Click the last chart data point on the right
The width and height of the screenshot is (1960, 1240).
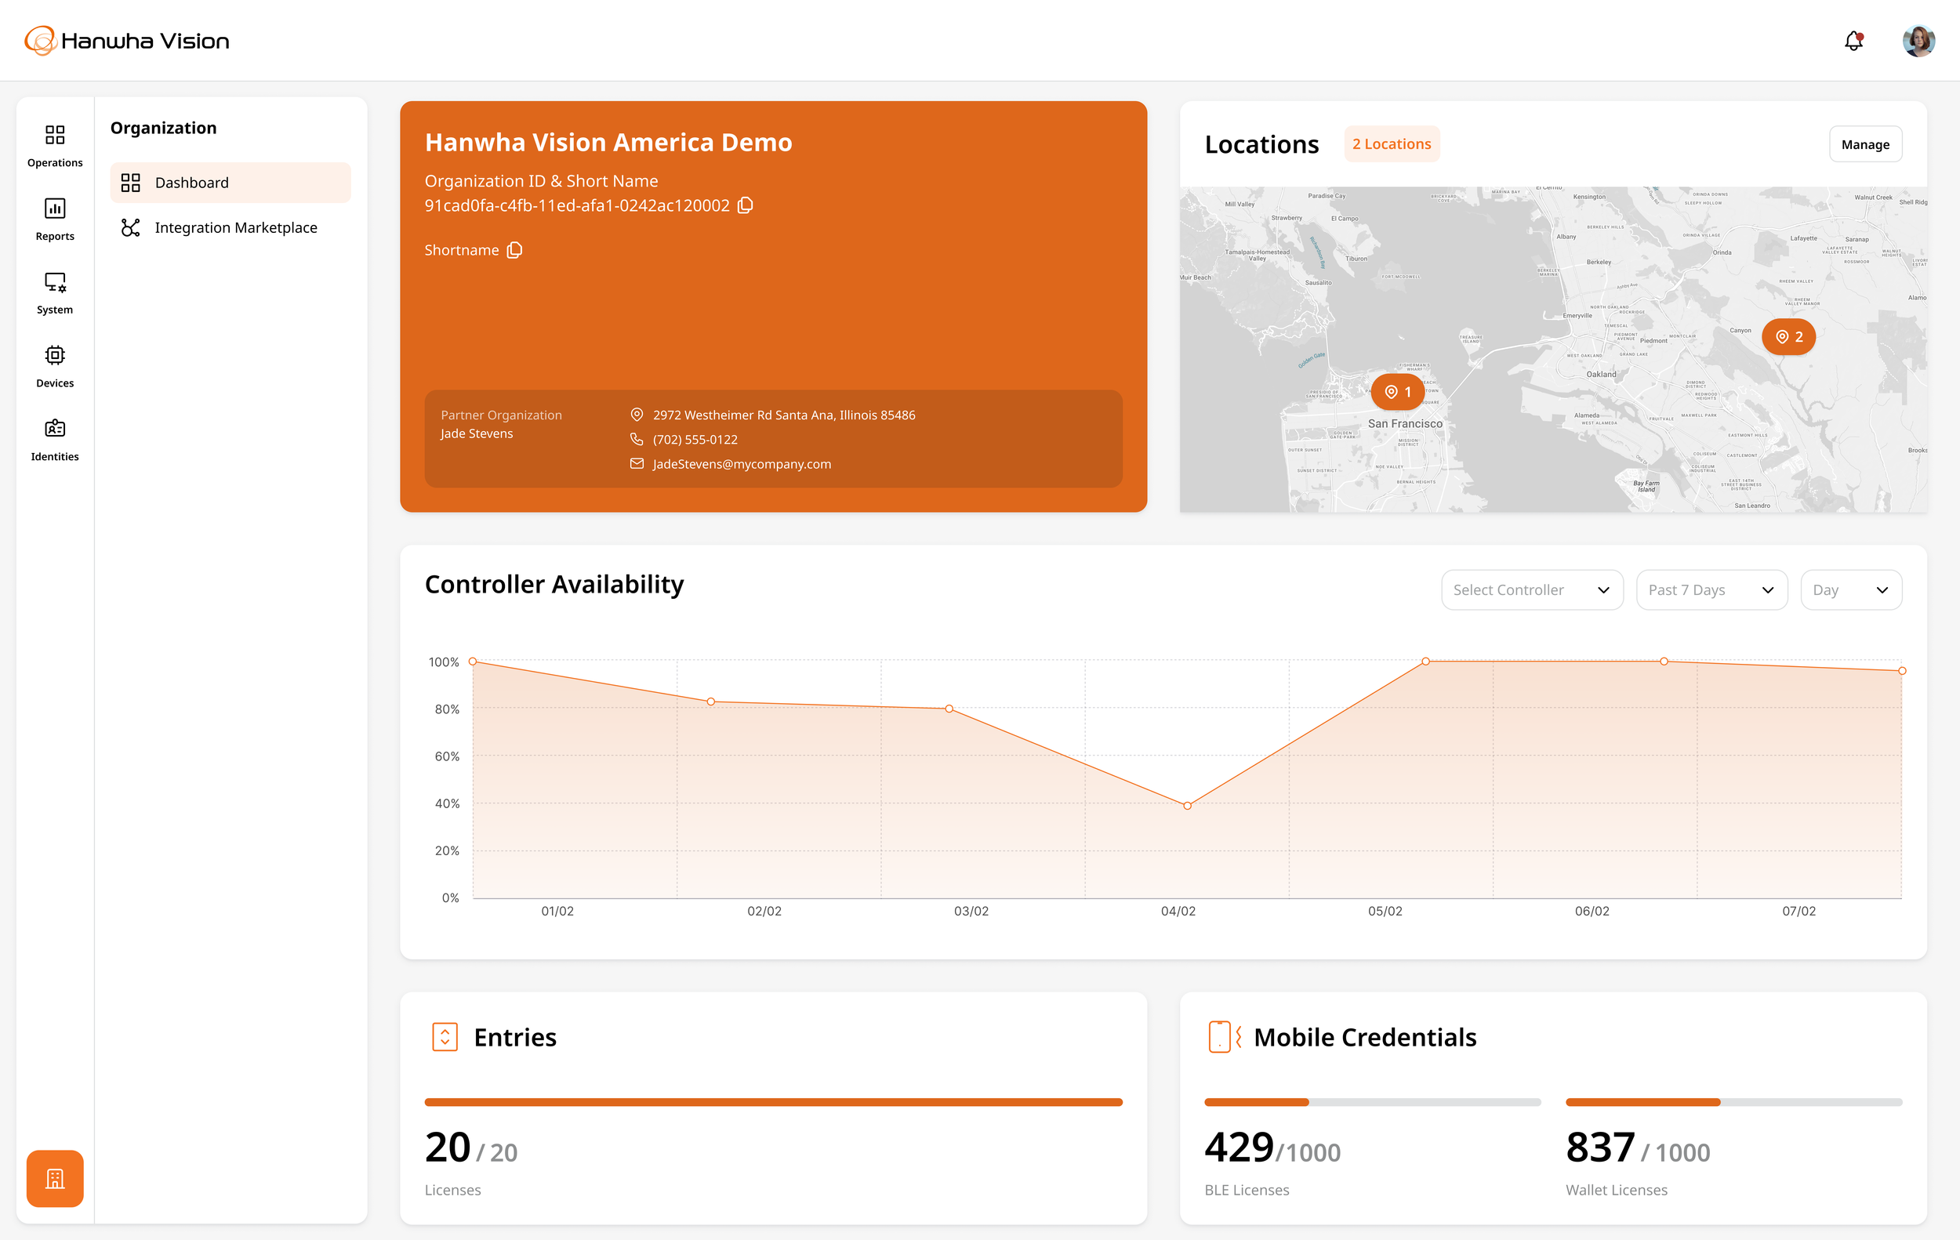tap(1902, 671)
